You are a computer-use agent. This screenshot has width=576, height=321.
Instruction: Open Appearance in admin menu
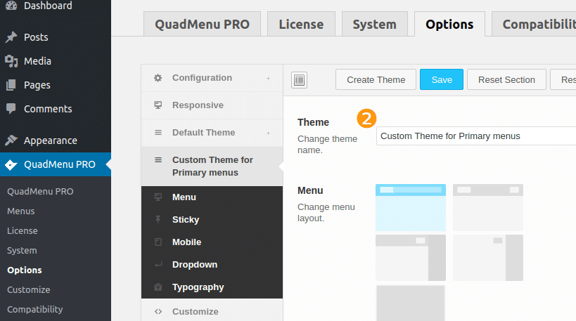point(51,140)
